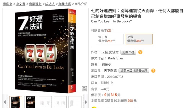Show previous thumbnails with left arrow
The image size is (187, 108).
[x=5, y=102]
